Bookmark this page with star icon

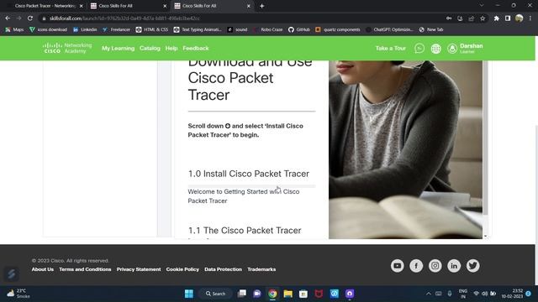483,18
